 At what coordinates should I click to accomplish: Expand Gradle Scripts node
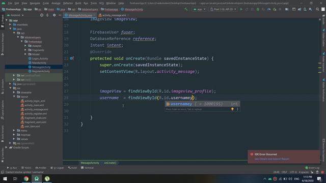coord(6,147)
